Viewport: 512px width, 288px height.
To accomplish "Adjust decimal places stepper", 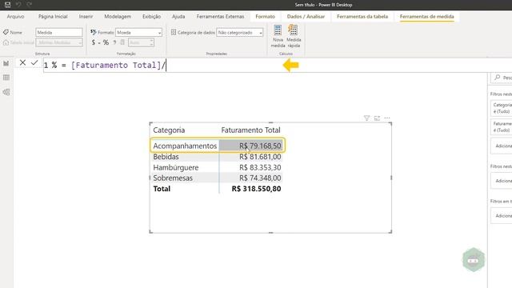I will pos(151,42).
